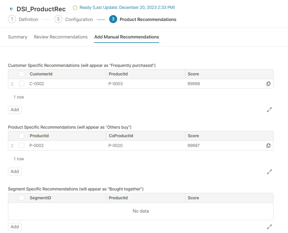Add a new Segment Specific recommendation
The height and width of the screenshot is (233, 288).
(15, 227)
